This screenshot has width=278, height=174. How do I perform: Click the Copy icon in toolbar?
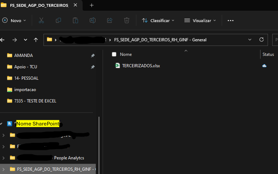(58, 20)
